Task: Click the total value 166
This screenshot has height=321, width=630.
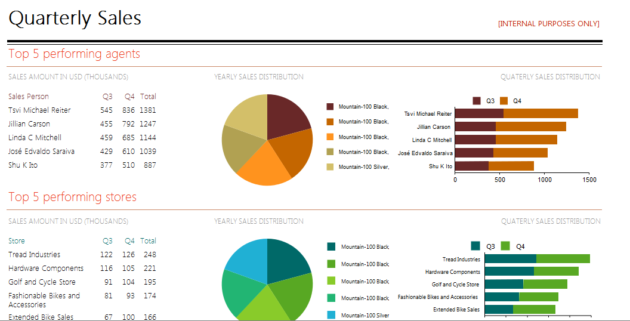Action: pos(150,317)
